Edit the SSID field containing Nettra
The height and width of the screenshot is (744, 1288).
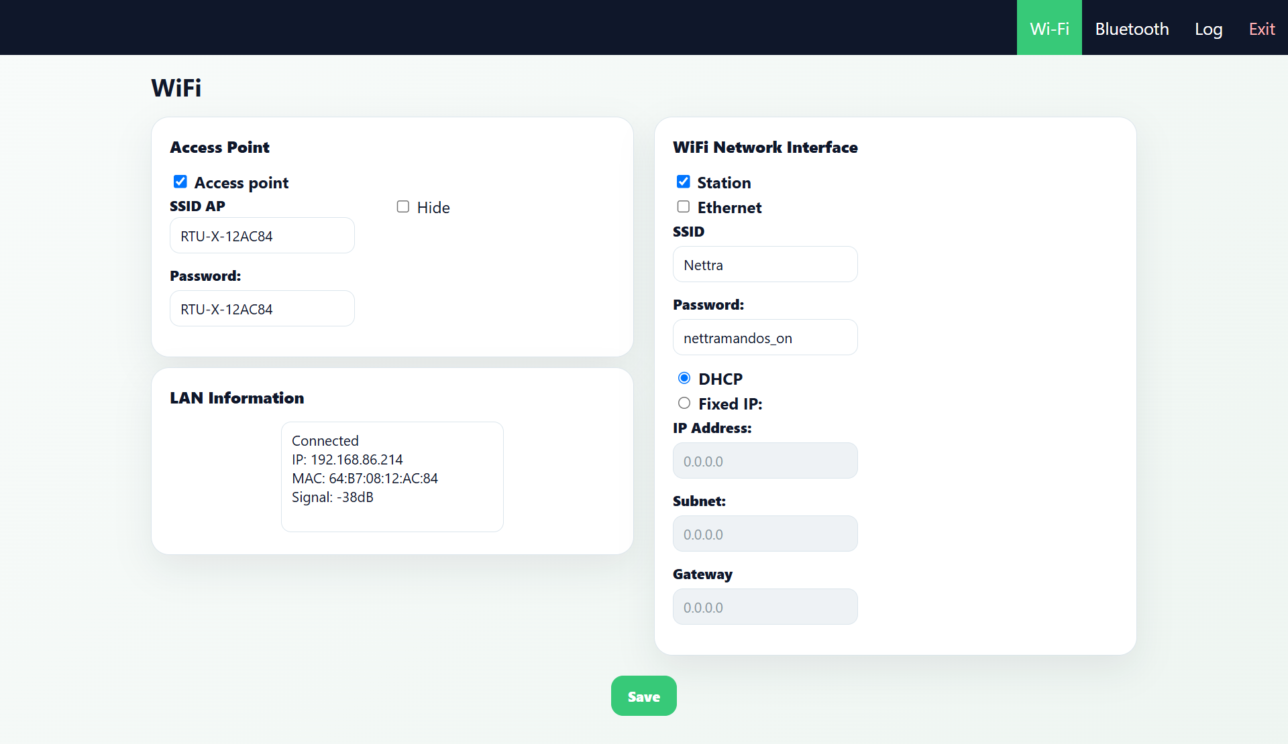(765, 264)
